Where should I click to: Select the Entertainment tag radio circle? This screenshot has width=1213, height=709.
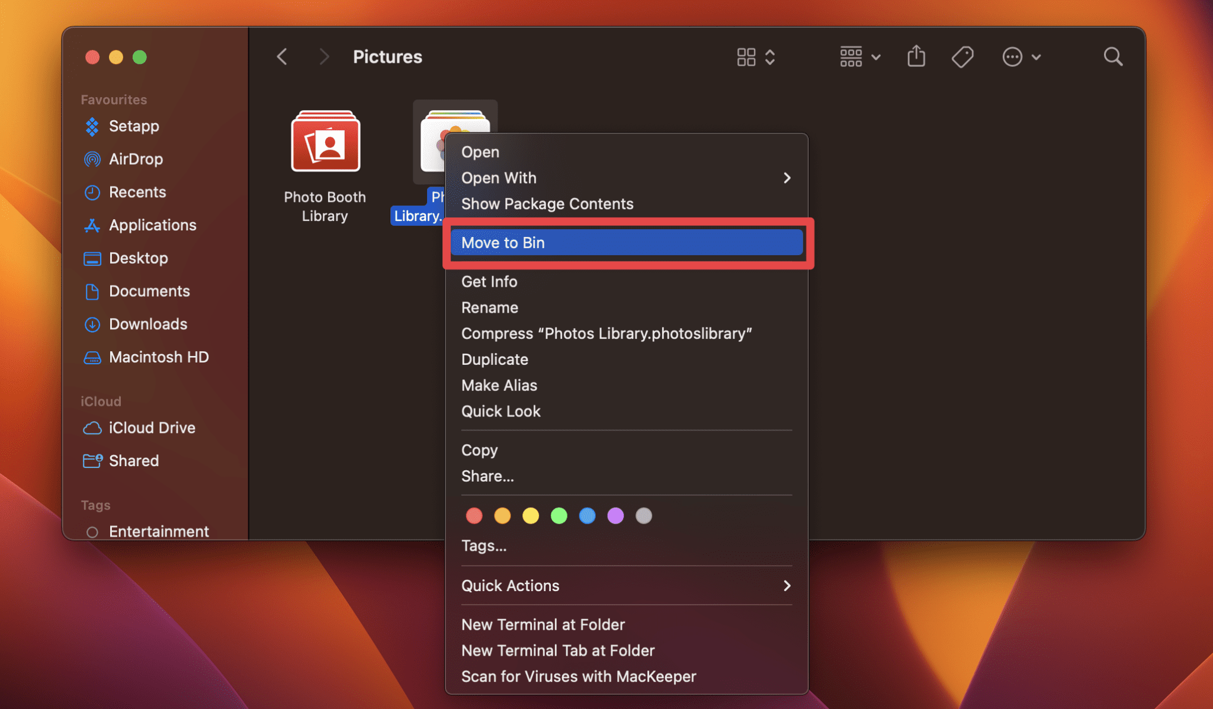[93, 531]
